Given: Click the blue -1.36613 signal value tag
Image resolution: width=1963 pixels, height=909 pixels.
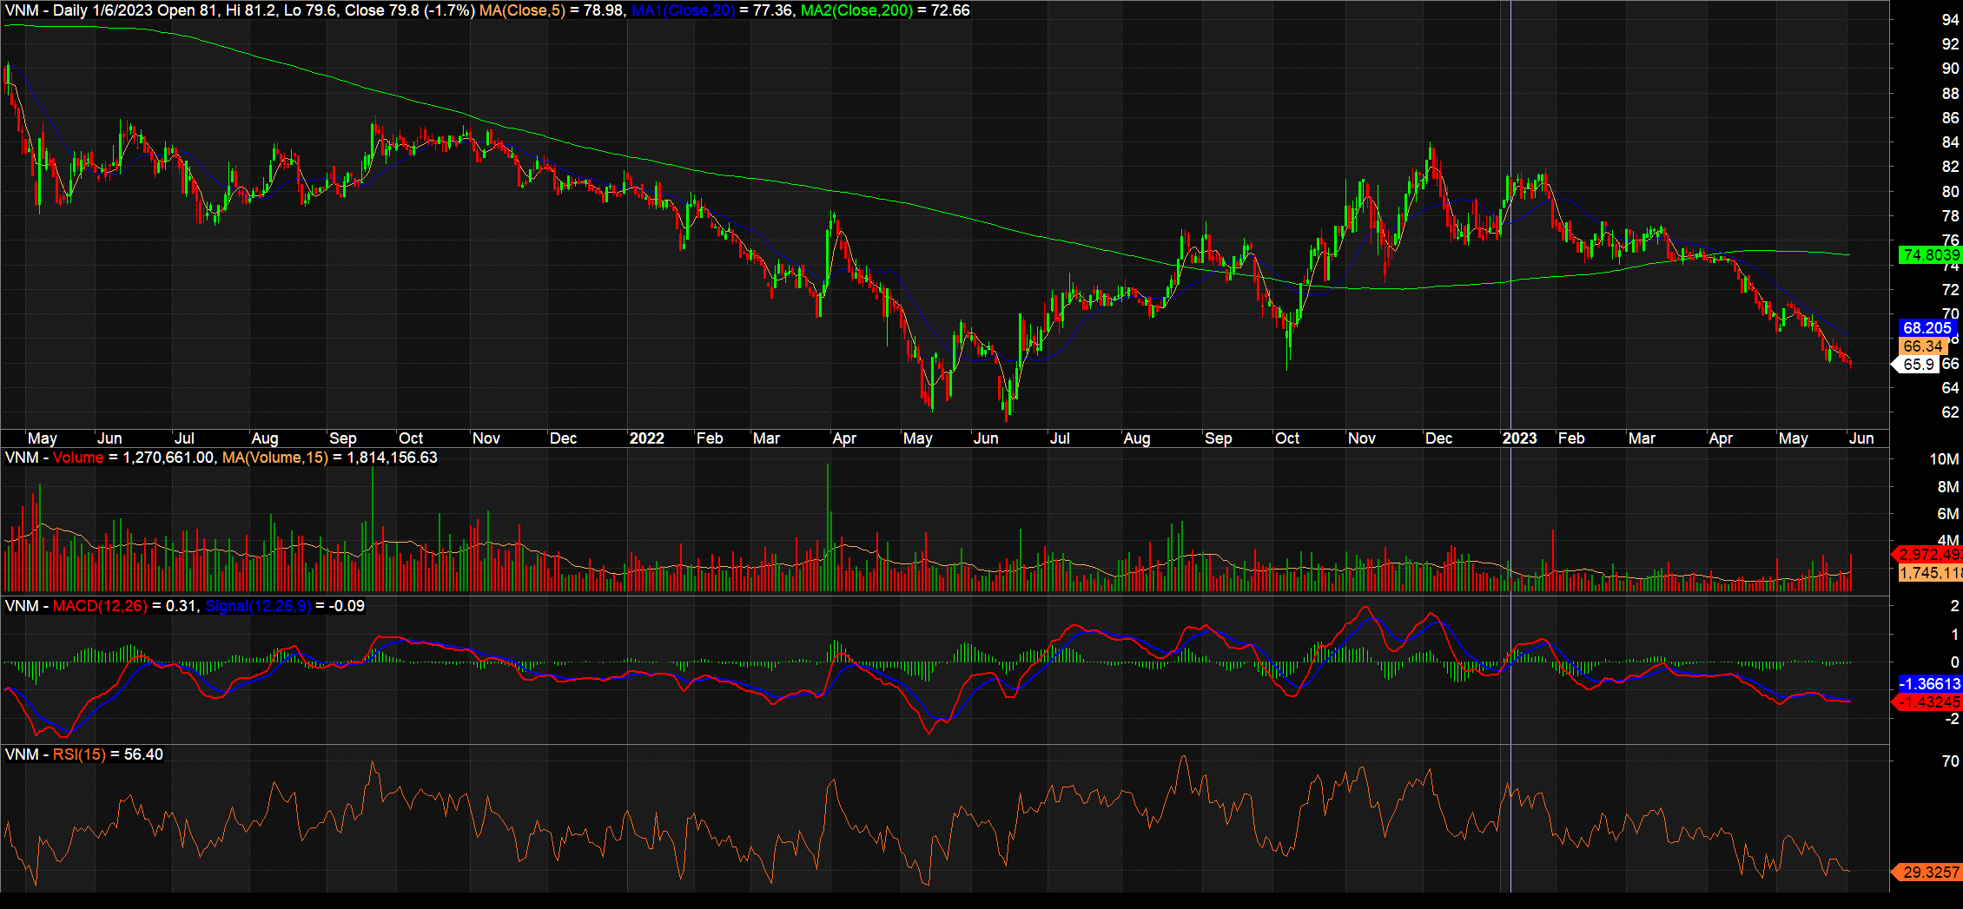Looking at the screenshot, I should coord(1929,683).
